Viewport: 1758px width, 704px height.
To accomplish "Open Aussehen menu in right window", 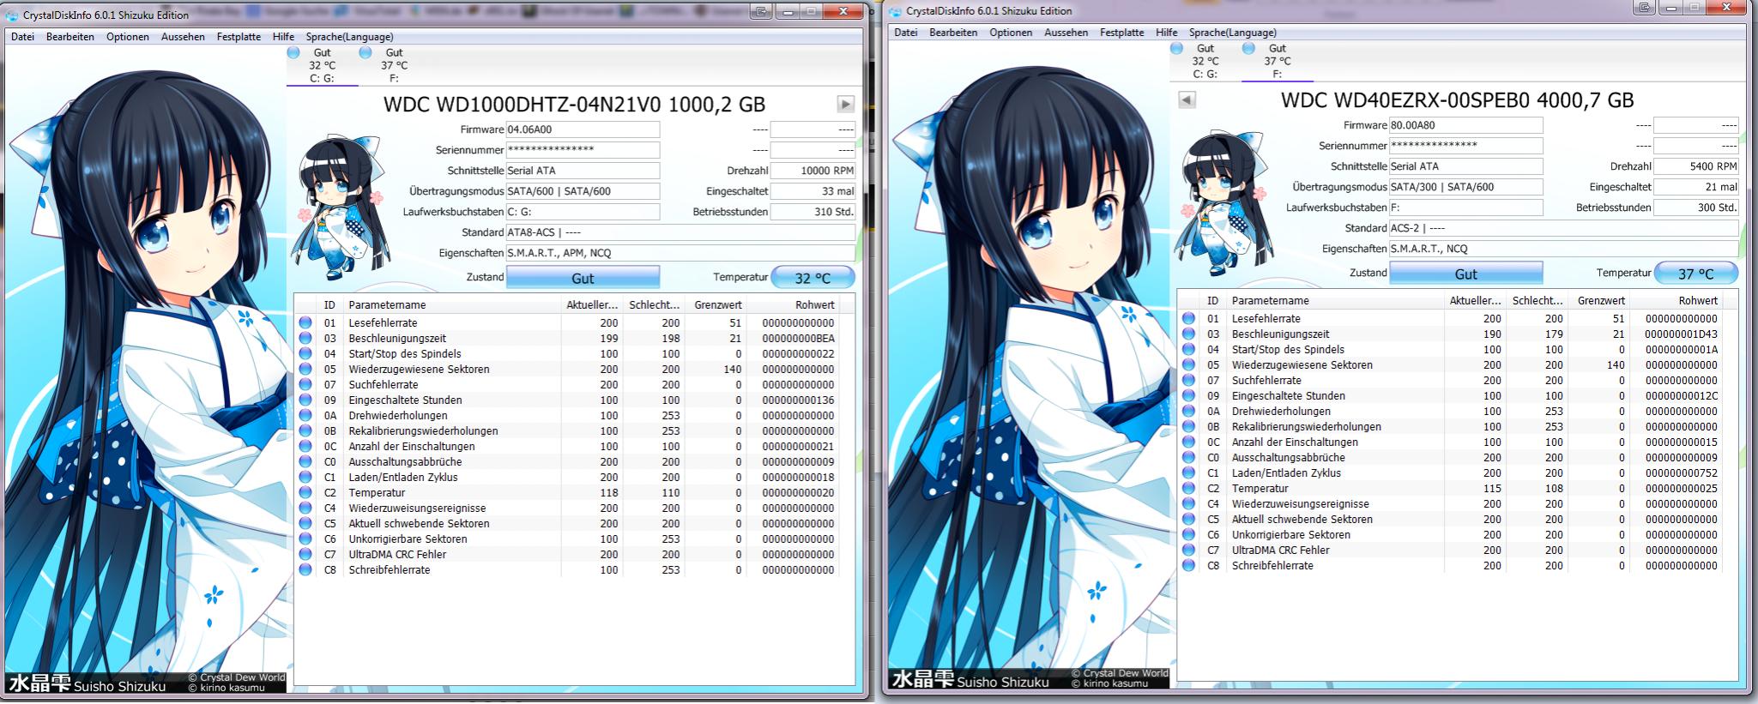I will point(1066,33).
